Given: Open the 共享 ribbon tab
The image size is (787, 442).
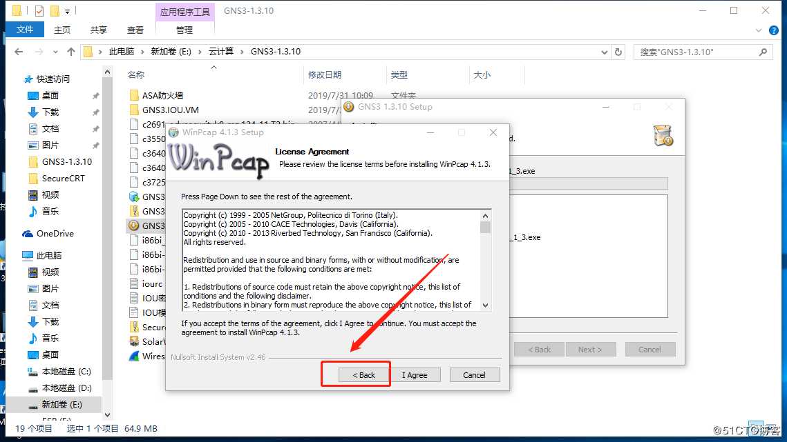Looking at the screenshot, I should coord(98,30).
